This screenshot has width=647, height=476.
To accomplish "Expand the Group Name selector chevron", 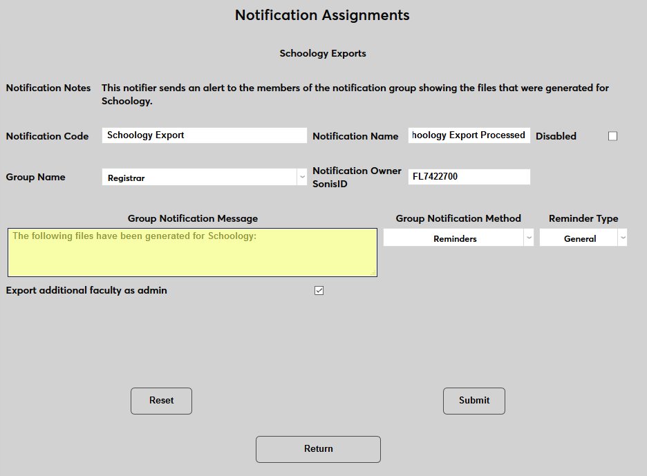I will (x=302, y=177).
